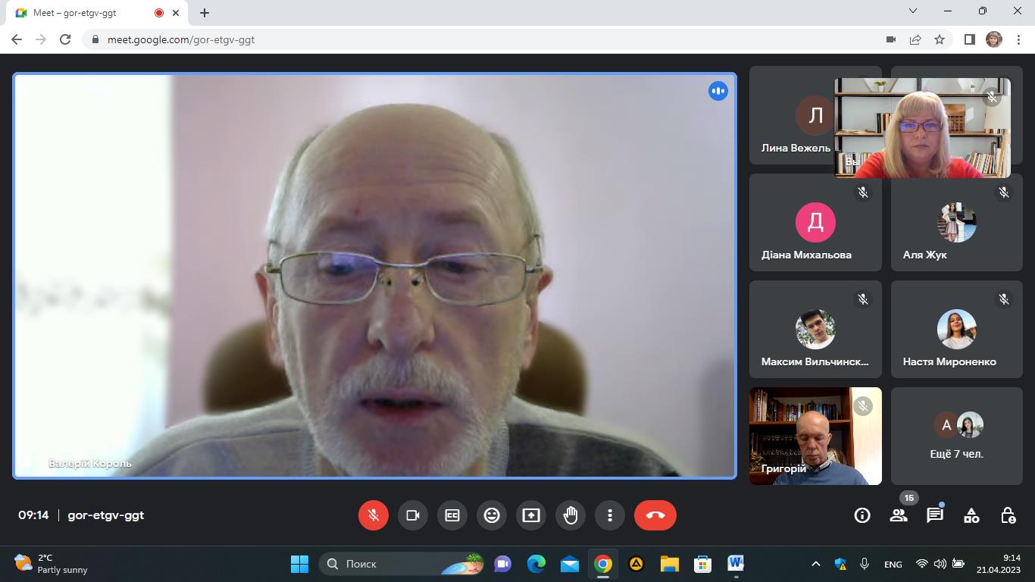Open Mail app from taskbar
Image resolution: width=1035 pixels, height=582 pixels.
coord(570,564)
